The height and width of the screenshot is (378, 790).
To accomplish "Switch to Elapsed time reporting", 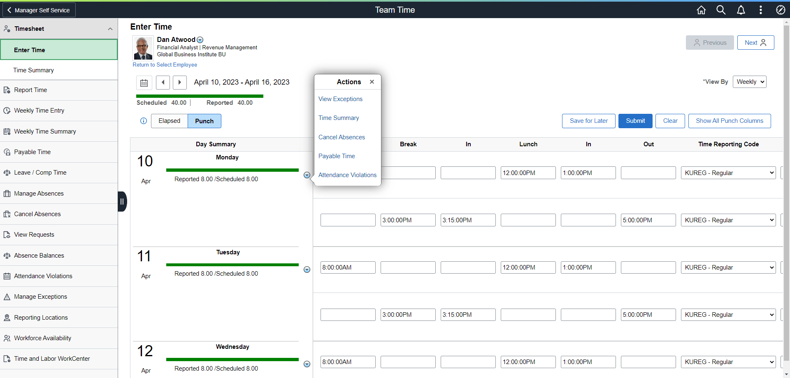I will (x=170, y=121).
